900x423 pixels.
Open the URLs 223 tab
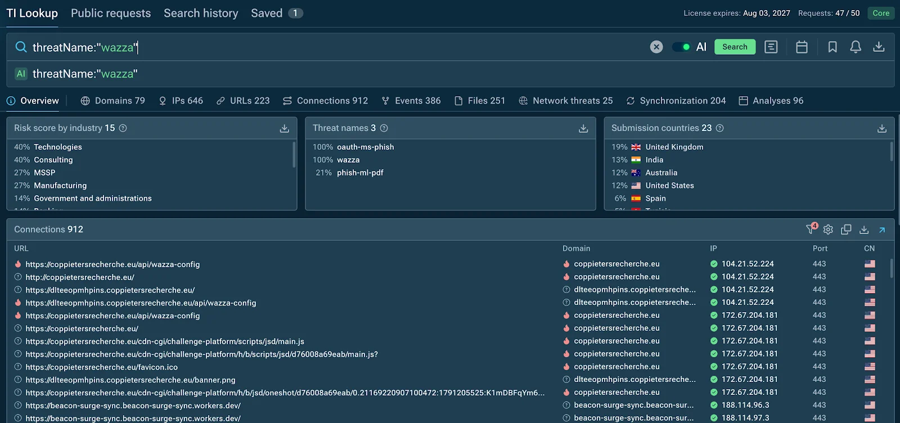(243, 101)
